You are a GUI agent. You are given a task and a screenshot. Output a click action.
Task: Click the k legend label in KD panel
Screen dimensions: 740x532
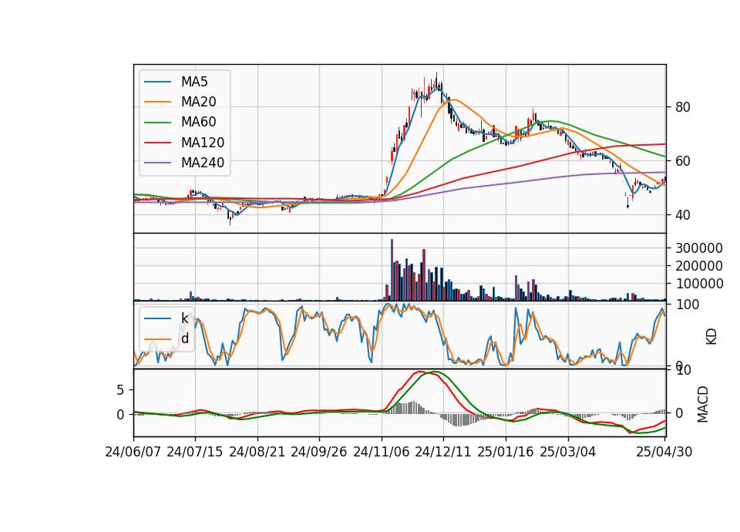click(x=184, y=318)
